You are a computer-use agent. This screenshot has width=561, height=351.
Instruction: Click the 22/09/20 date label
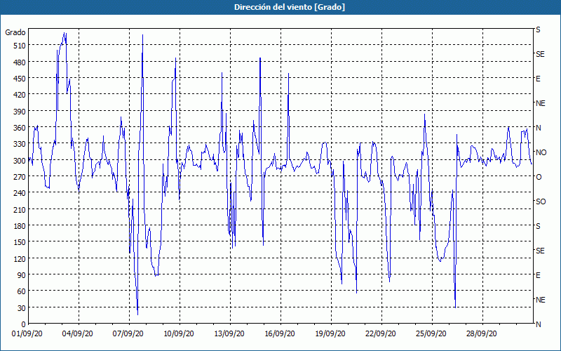(x=380, y=334)
